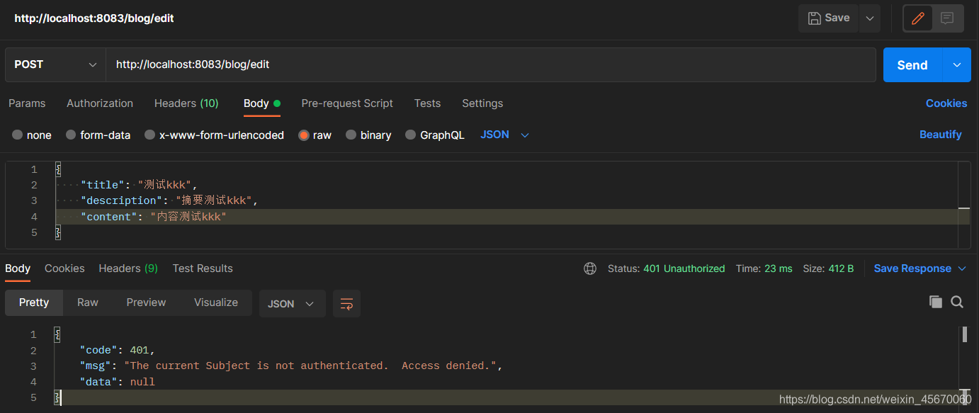Screen dimensions: 979x413
Task: Click the Cookies link on the right
Action: coord(946,103)
